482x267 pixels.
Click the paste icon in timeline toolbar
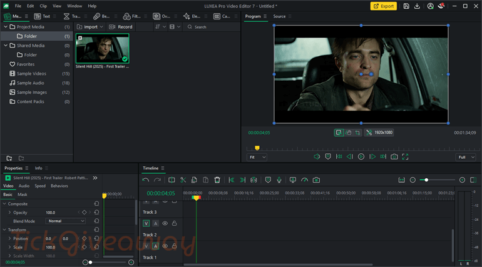pos(205,180)
